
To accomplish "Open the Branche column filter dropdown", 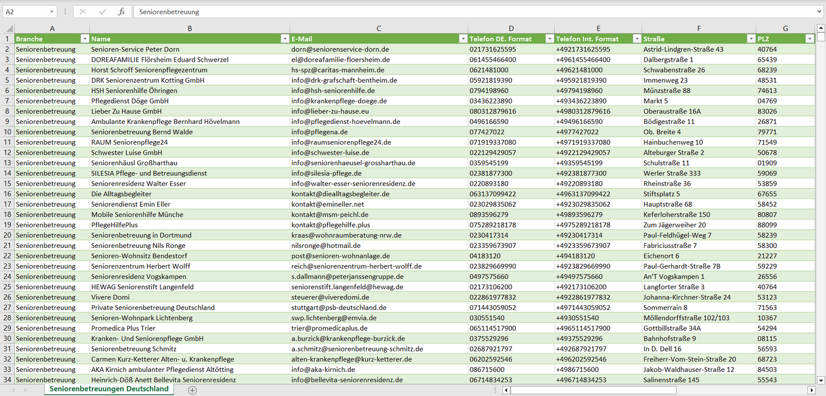I will tap(85, 39).
